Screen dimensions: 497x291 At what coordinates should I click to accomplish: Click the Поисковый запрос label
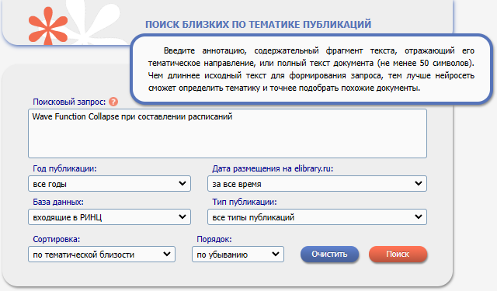pyautogui.click(x=69, y=102)
